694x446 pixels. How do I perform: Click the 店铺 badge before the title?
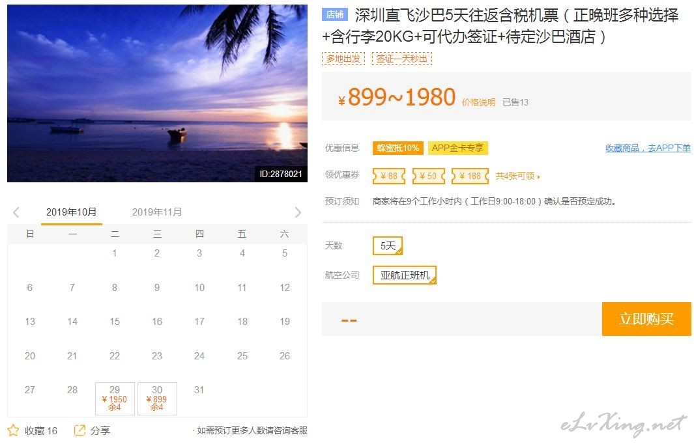[x=335, y=14]
